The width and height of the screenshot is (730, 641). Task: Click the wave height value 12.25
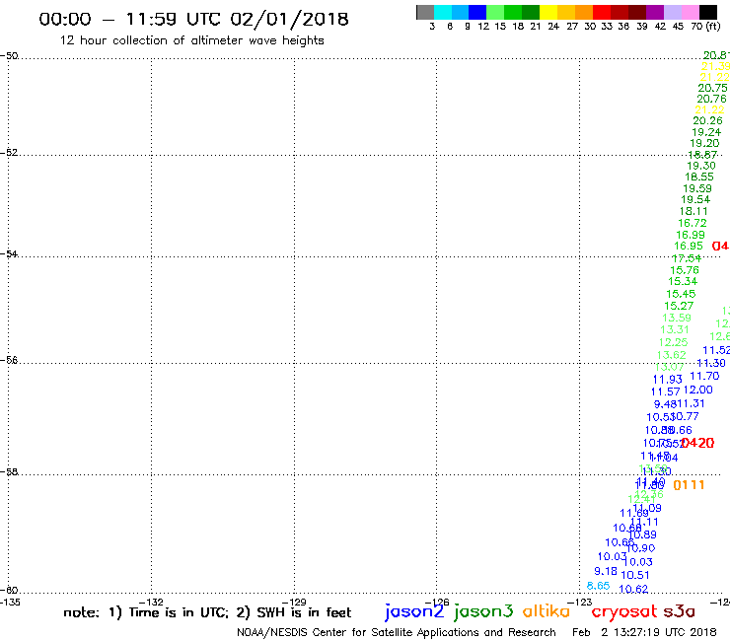673,342
